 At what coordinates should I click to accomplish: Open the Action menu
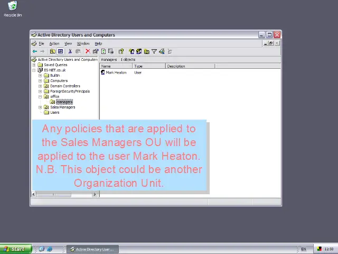click(x=54, y=43)
